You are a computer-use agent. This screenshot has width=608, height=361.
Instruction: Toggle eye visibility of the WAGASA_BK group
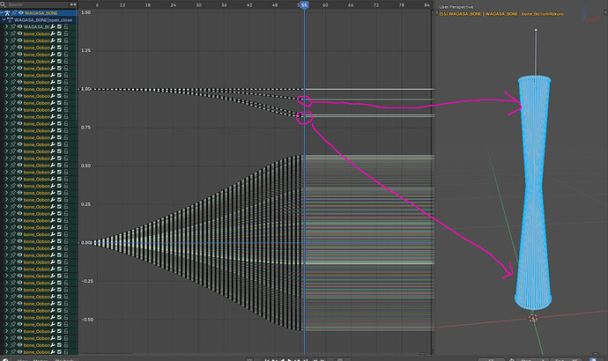pyautogui.click(x=19, y=26)
